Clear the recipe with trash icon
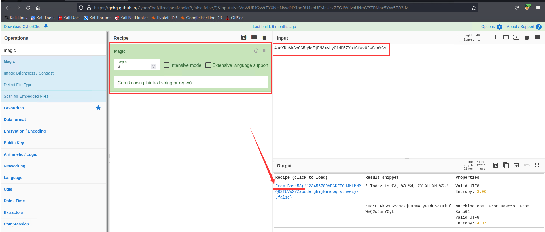The image size is (545, 232). (264, 37)
